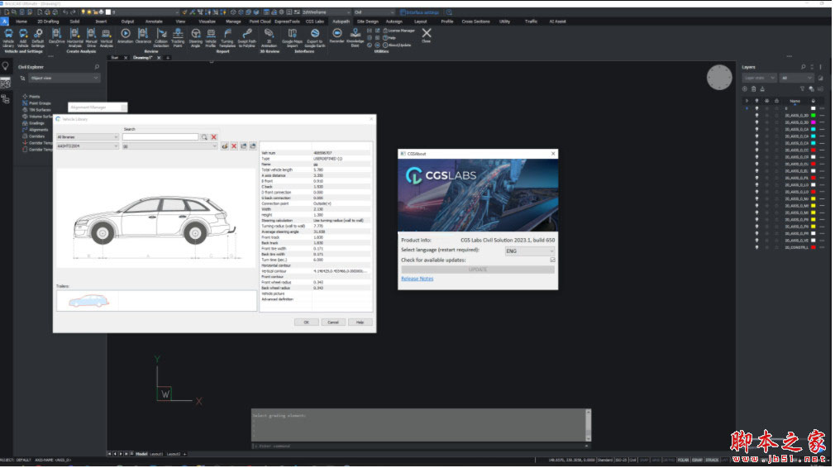
Task: Click the green color swatch in Layers
Action: coord(813,116)
